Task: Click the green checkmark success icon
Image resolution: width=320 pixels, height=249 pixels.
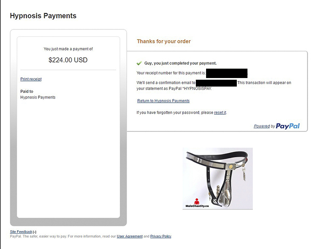Action: point(139,63)
